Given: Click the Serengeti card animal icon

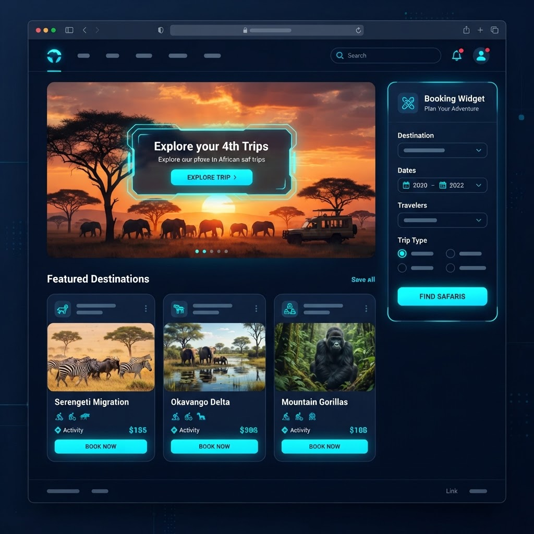Looking at the screenshot, I should (63, 309).
